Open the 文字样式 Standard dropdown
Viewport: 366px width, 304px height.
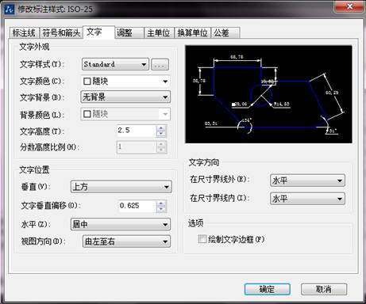115,64
